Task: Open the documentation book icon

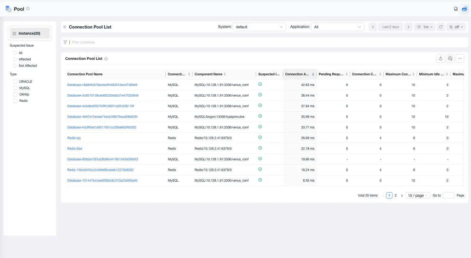Action: (x=456, y=9)
